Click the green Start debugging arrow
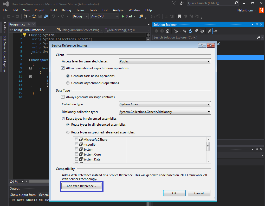 point(123,16)
